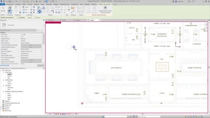Collapse Elevations (Building Elevation) tree node

coord(3,91)
